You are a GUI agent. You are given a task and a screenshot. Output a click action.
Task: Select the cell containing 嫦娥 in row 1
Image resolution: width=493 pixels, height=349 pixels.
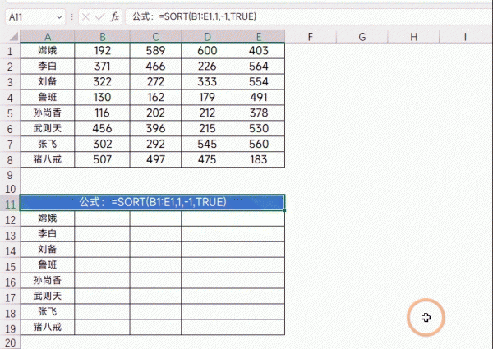pos(48,50)
